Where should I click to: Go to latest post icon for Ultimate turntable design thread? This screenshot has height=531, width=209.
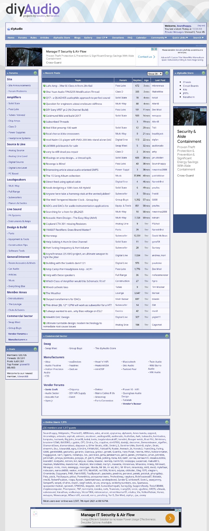tap(44, 323)
